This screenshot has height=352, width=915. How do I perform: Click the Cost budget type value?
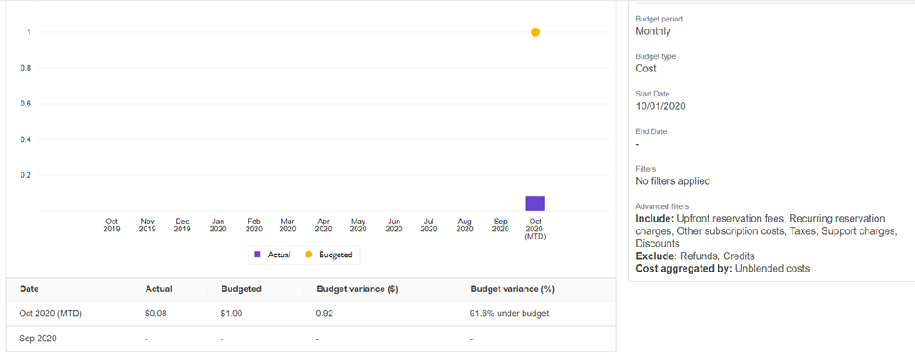point(646,68)
